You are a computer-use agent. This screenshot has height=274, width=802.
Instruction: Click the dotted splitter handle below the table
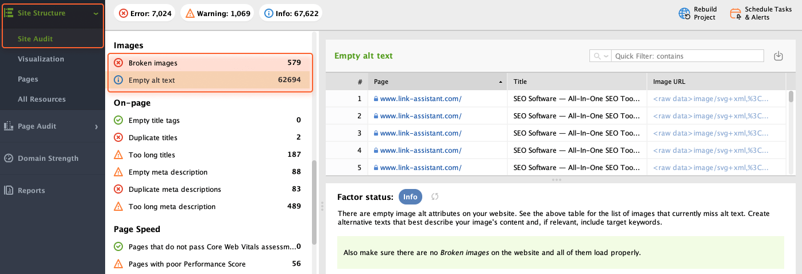pyautogui.click(x=556, y=180)
